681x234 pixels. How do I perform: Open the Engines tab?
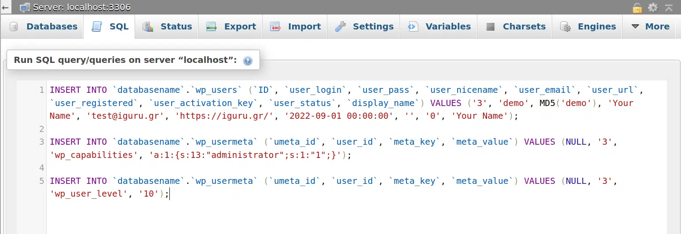[x=587, y=26]
